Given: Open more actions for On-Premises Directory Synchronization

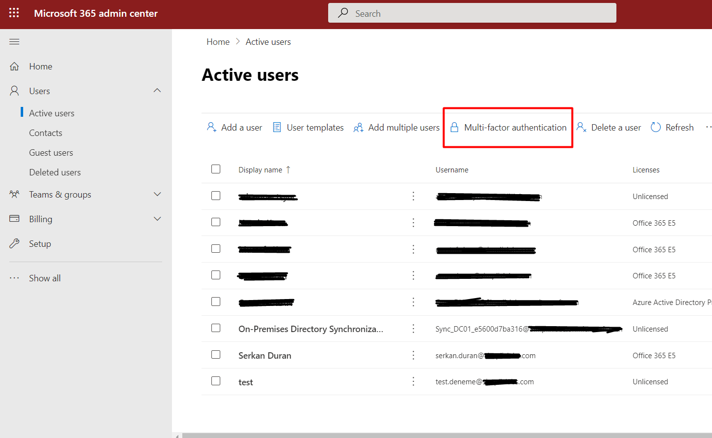Looking at the screenshot, I should 413,329.
